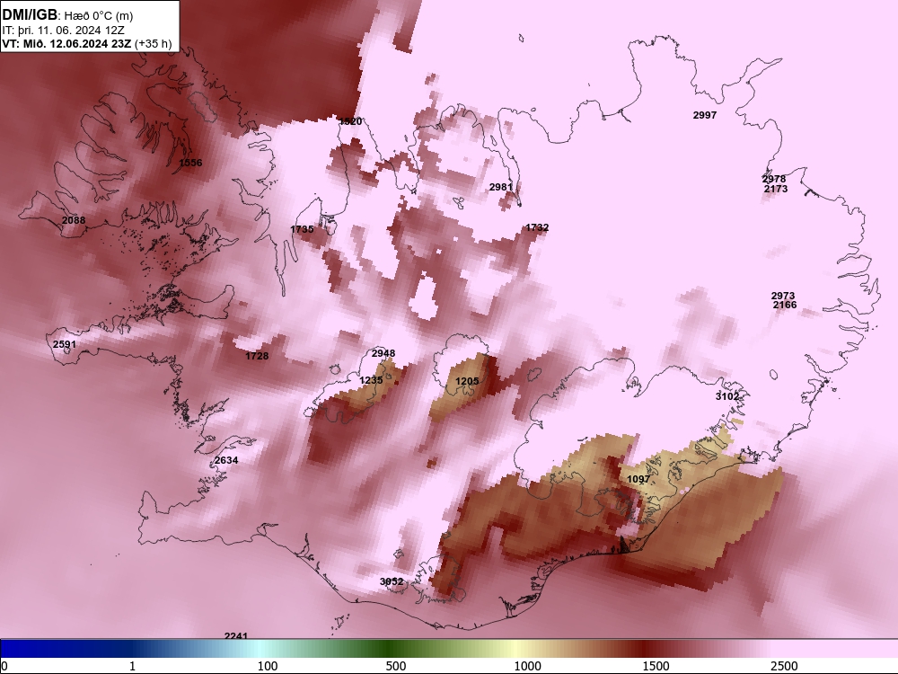Viewport: 898px width, 674px height.
Task: Click the 1000 tick label on the scale
Action: [x=527, y=666]
